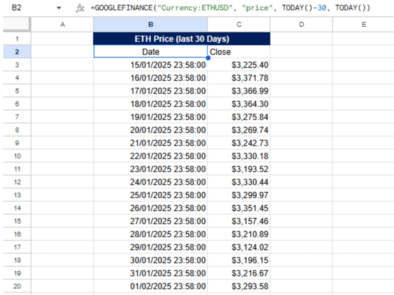Click the fx function icon
This screenshot has width=394, height=295.
click(80, 8)
